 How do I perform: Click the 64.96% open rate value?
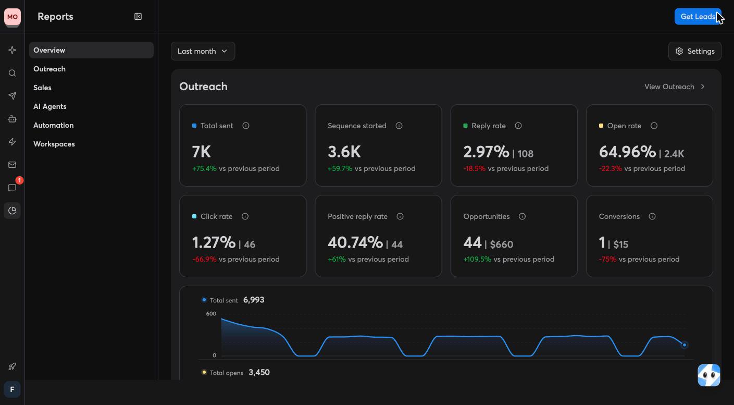coord(627,152)
